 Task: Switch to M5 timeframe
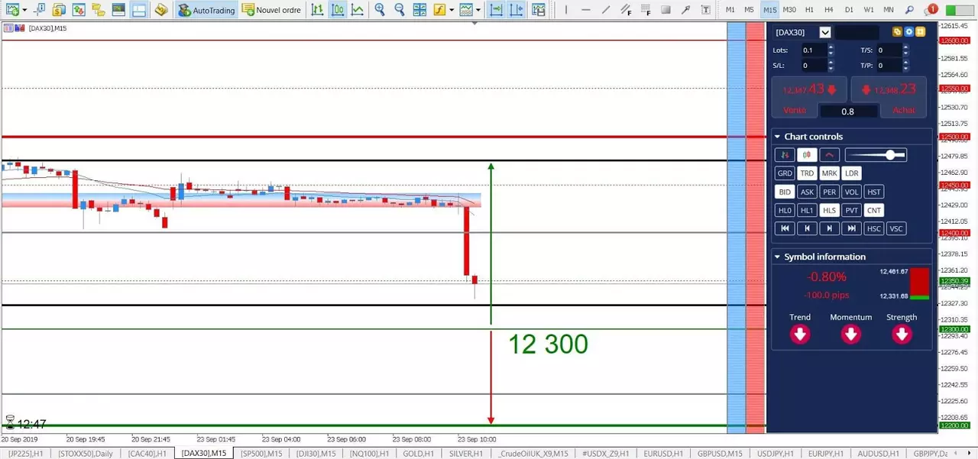point(750,10)
